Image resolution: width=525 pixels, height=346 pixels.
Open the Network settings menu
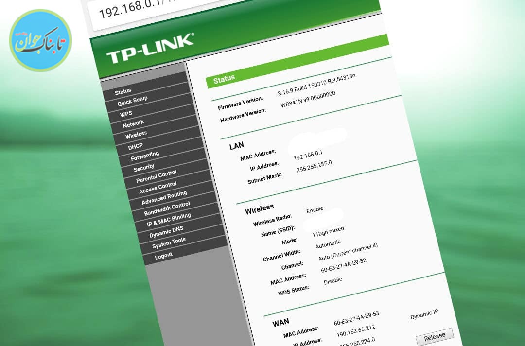coord(133,123)
